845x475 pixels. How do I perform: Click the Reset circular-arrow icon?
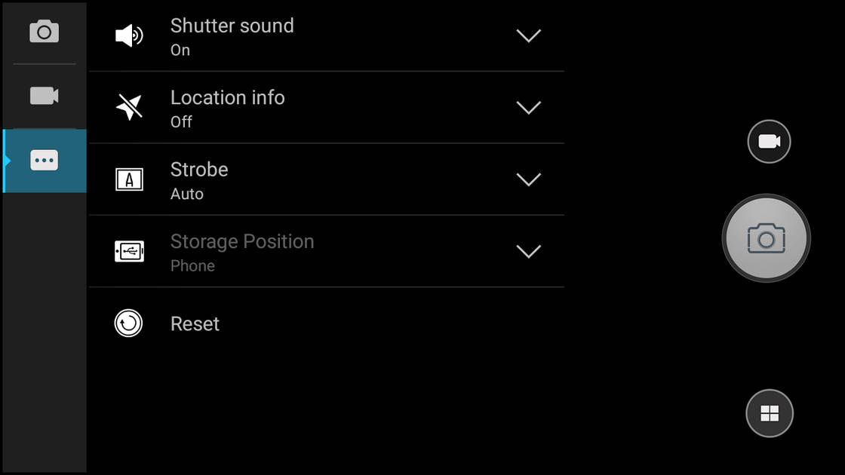[x=128, y=323]
